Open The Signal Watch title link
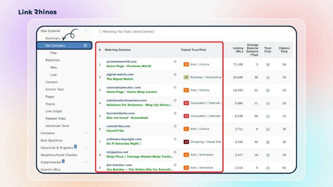Viewport: 333px width, 187px height. click(x=120, y=79)
